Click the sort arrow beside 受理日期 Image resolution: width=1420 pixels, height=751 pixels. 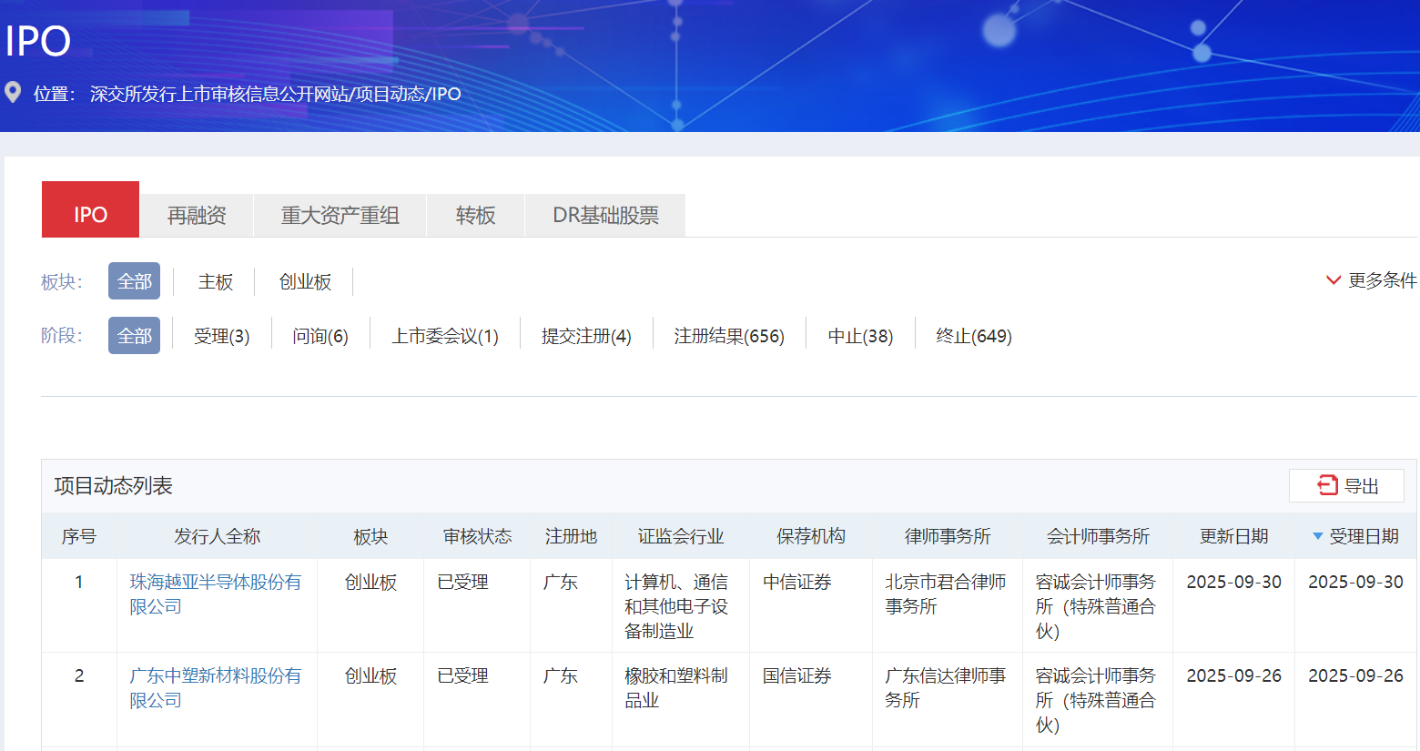coord(1317,536)
